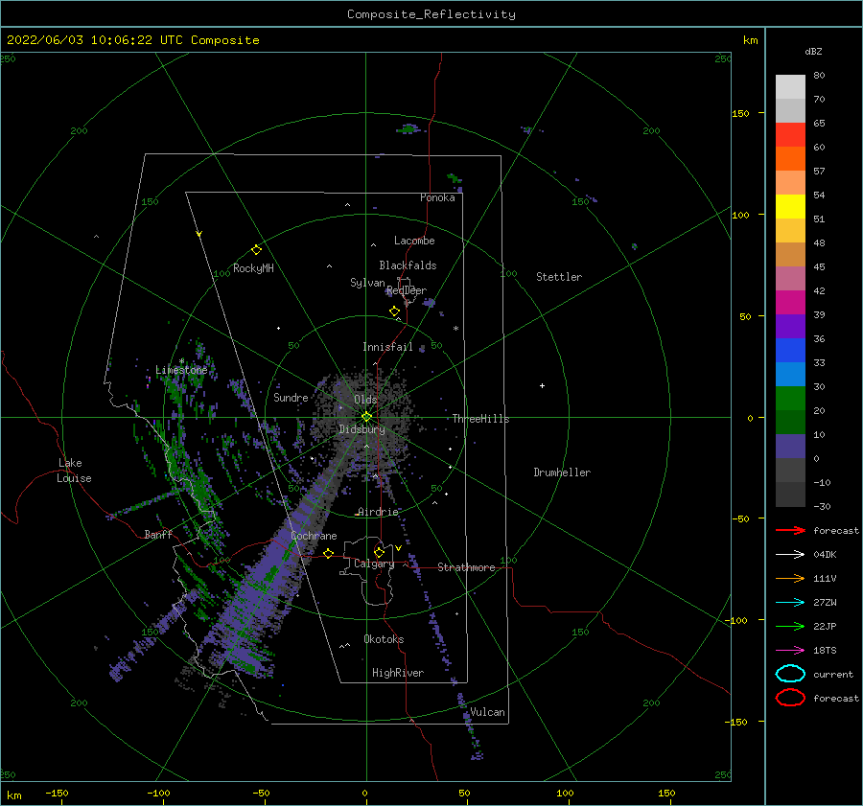Click the dBZ legend heading
The width and height of the screenshot is (863, 806).
pos(813,51)
